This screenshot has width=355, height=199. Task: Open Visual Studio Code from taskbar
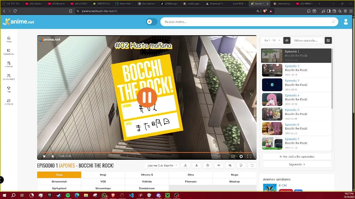point(131,195)
